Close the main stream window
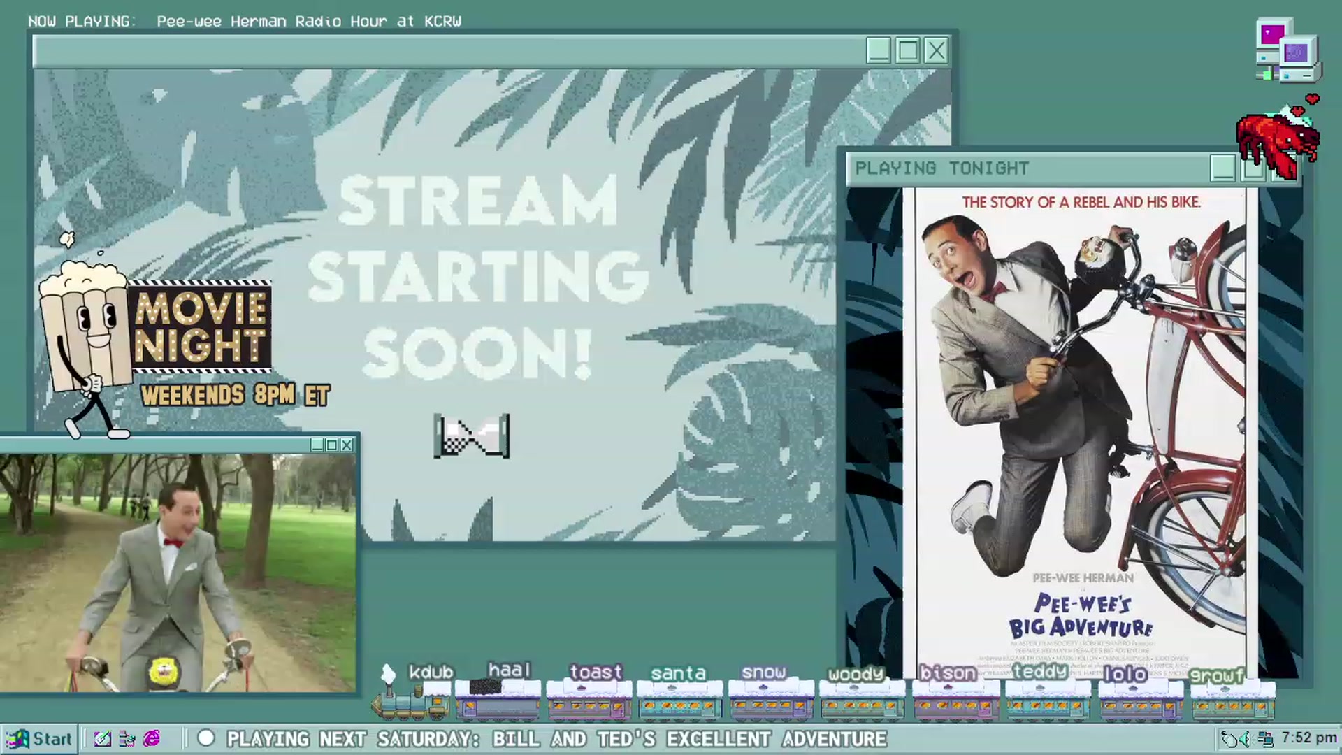Screen dimensions: 1342x755 tap(936, 50)
